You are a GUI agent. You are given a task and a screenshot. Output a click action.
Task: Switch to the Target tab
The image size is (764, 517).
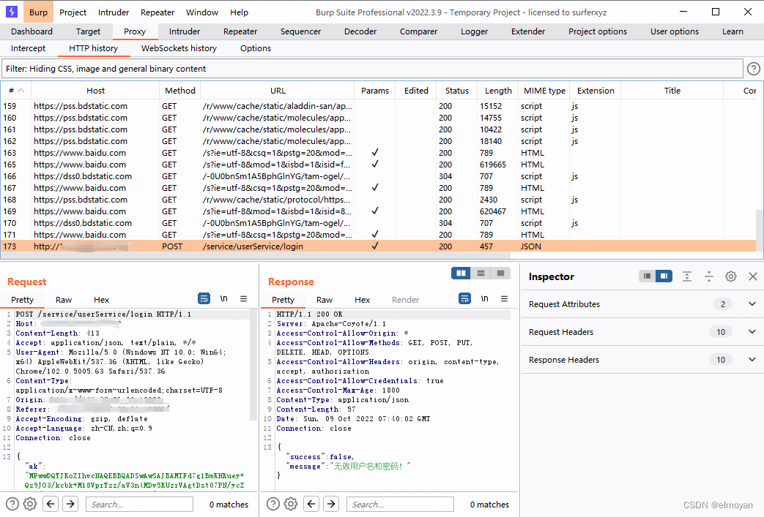click(x=88, y=31)
